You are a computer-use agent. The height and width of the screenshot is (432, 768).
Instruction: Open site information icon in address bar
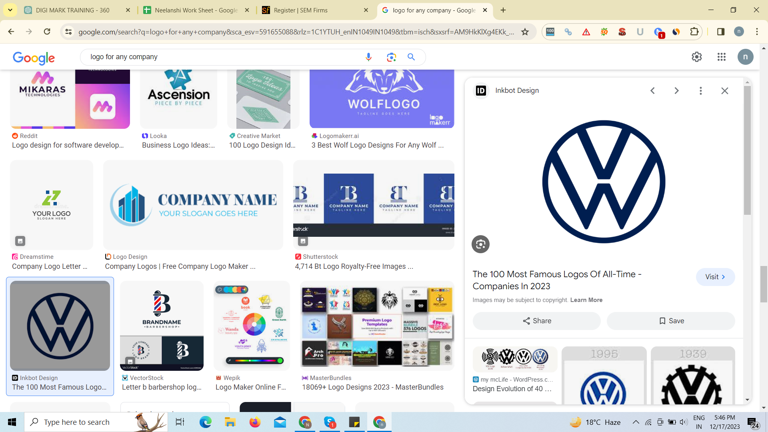tap(68, 32)
